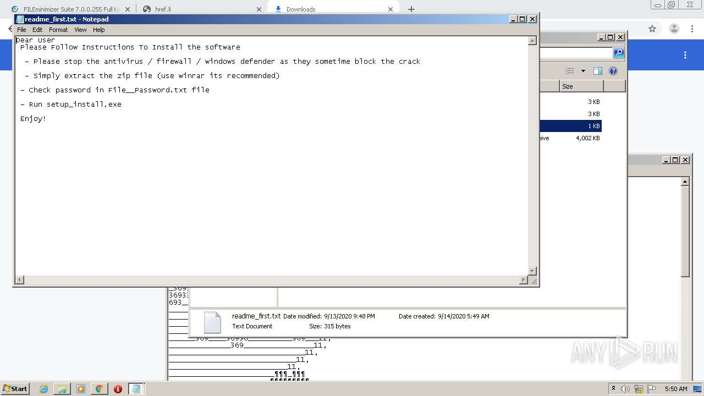Click the notepad horizontal scroll left arrow
This screenshot has width=704, height=396.
[x=20, y=280]
